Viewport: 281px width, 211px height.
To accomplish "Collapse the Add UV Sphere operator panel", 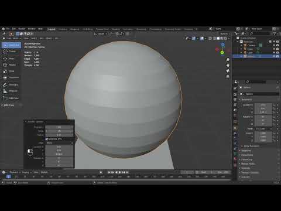I will (26, 122).
